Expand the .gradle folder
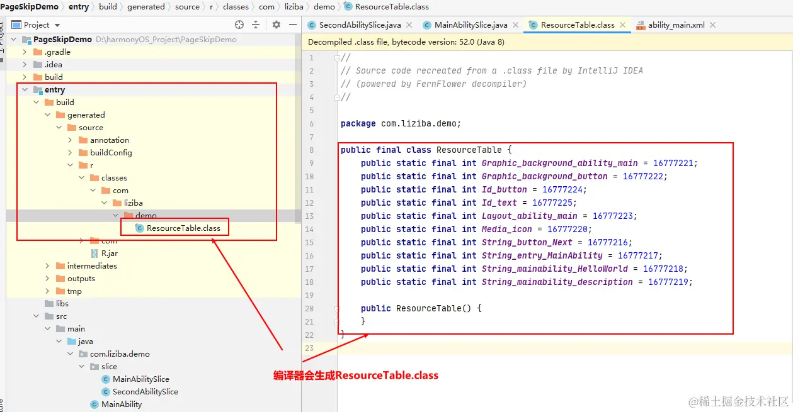 25,52
